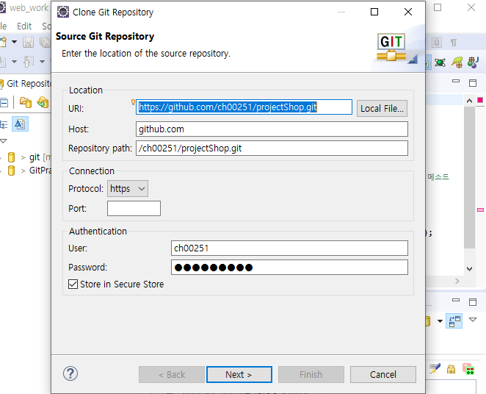
Task: Click horizontal scroll right arrow in editor
Action: (457, 281)
